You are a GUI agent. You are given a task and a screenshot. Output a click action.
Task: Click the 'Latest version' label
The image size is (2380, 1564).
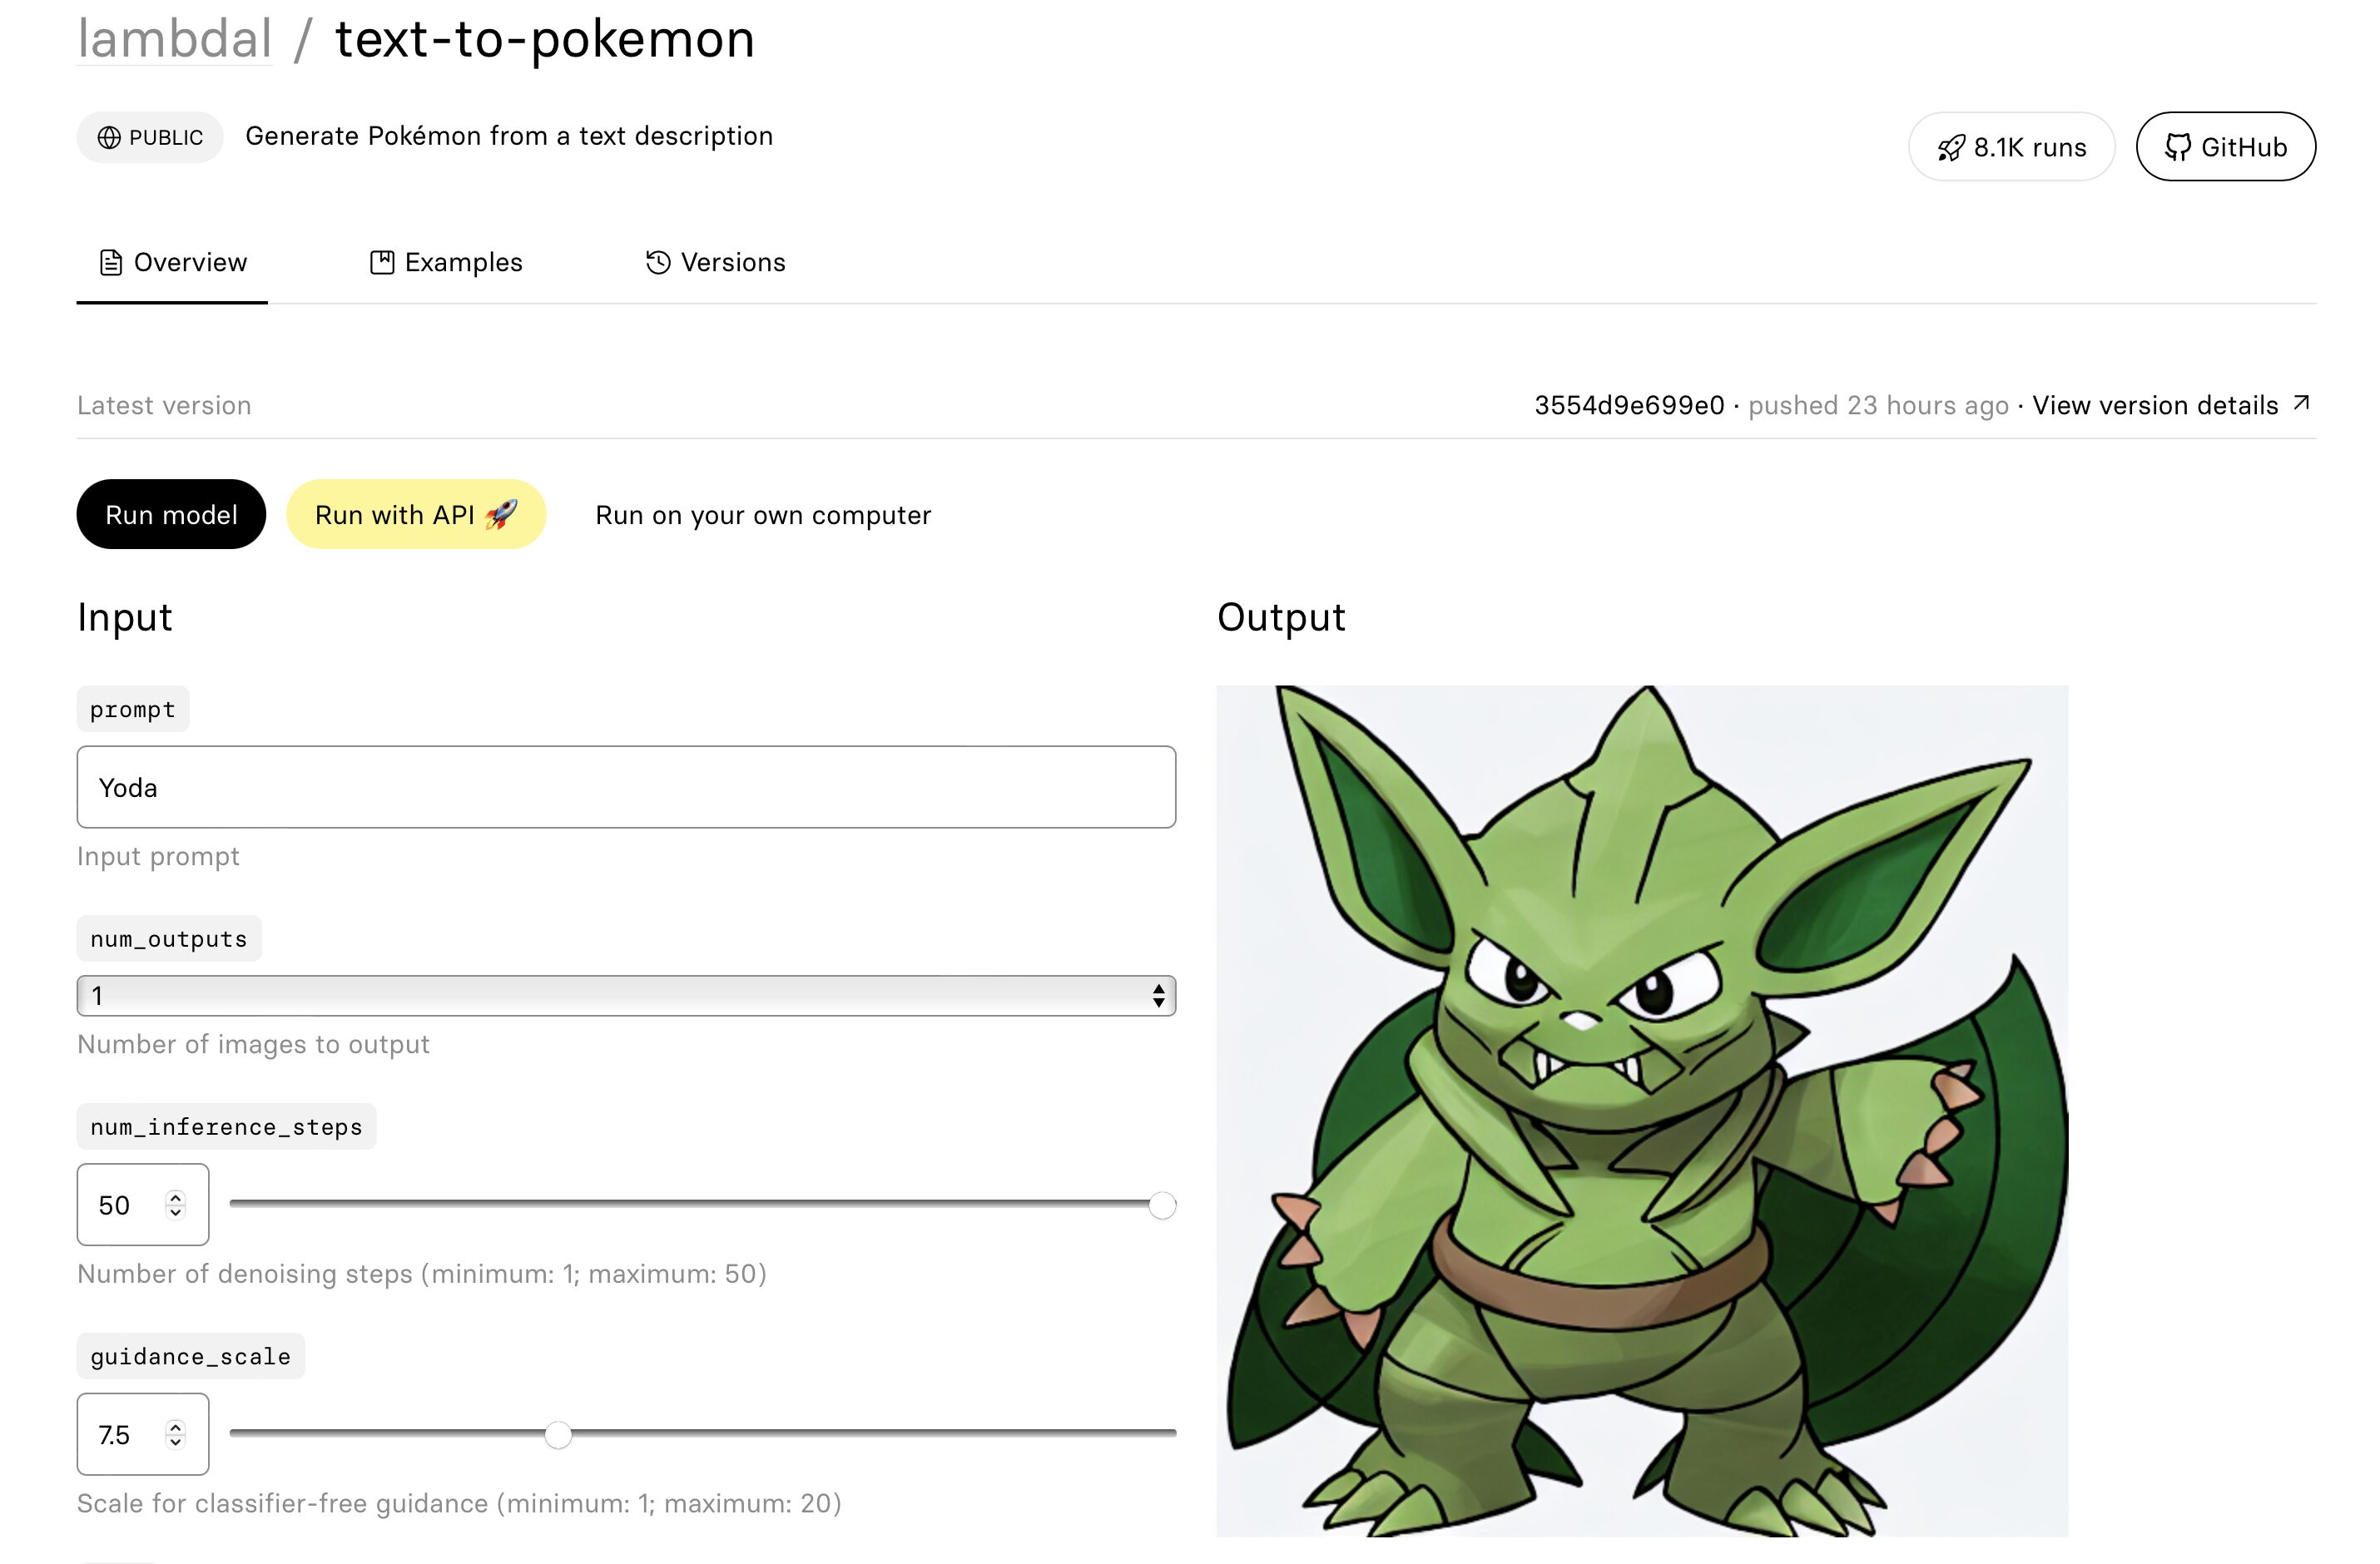pos(164,405)
